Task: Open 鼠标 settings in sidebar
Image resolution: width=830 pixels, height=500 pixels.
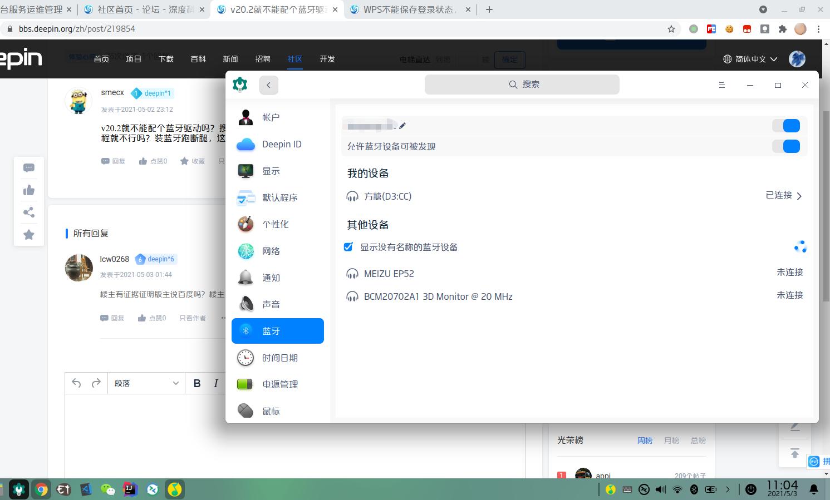Action: pos(278,411)
